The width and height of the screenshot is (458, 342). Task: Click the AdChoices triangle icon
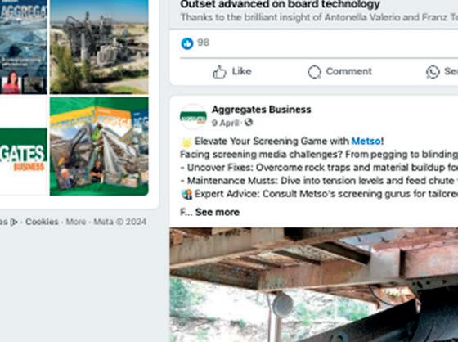click(14, 223)
